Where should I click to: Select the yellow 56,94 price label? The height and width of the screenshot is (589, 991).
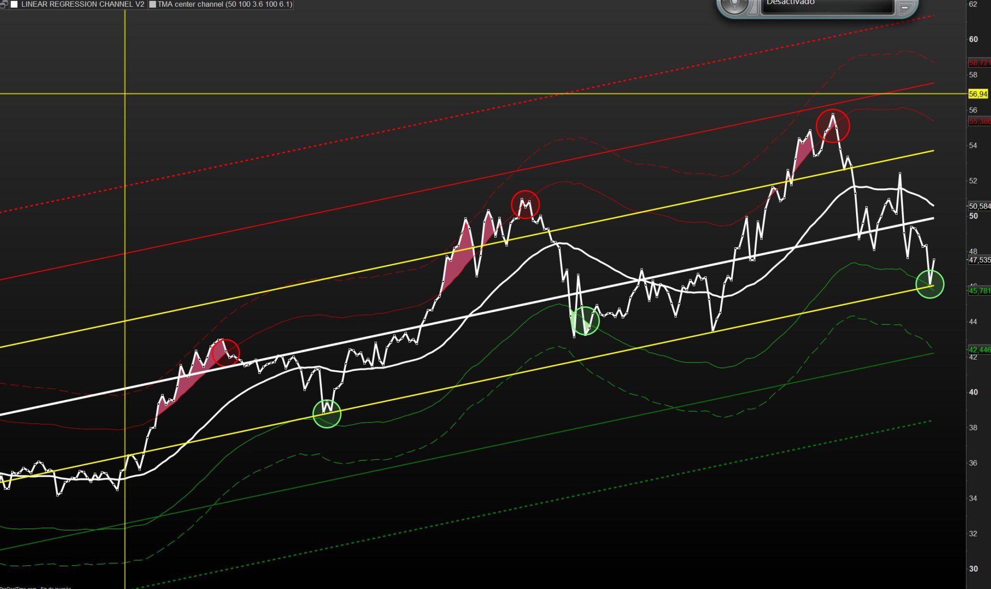click(x=977, y=94)
